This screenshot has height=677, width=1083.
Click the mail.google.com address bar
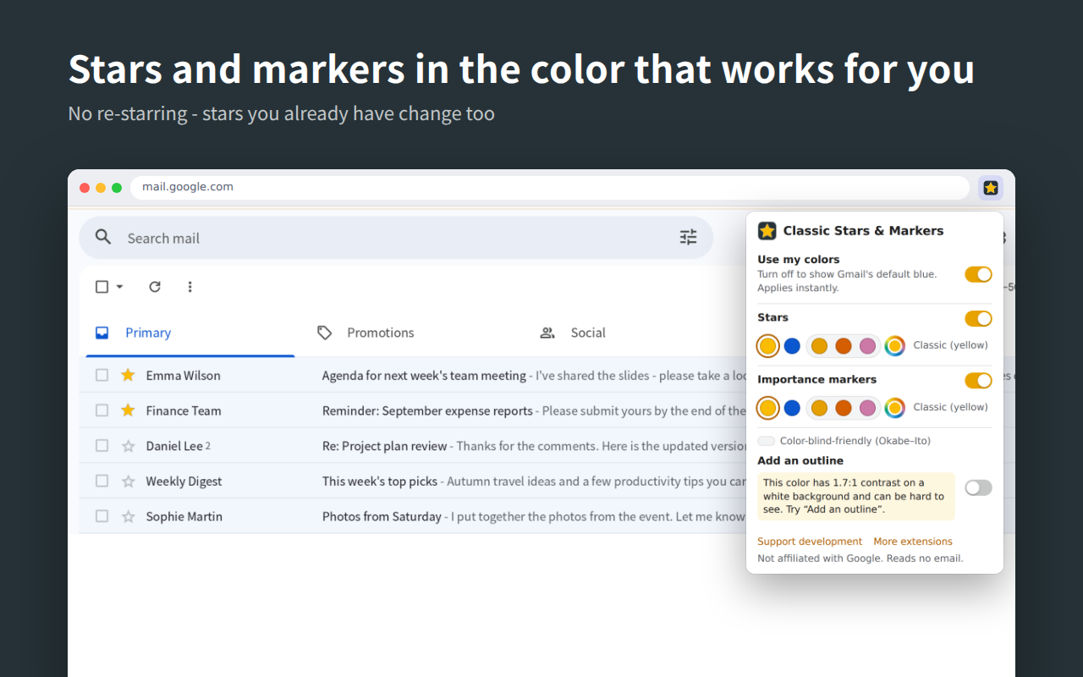click(550, 187)
